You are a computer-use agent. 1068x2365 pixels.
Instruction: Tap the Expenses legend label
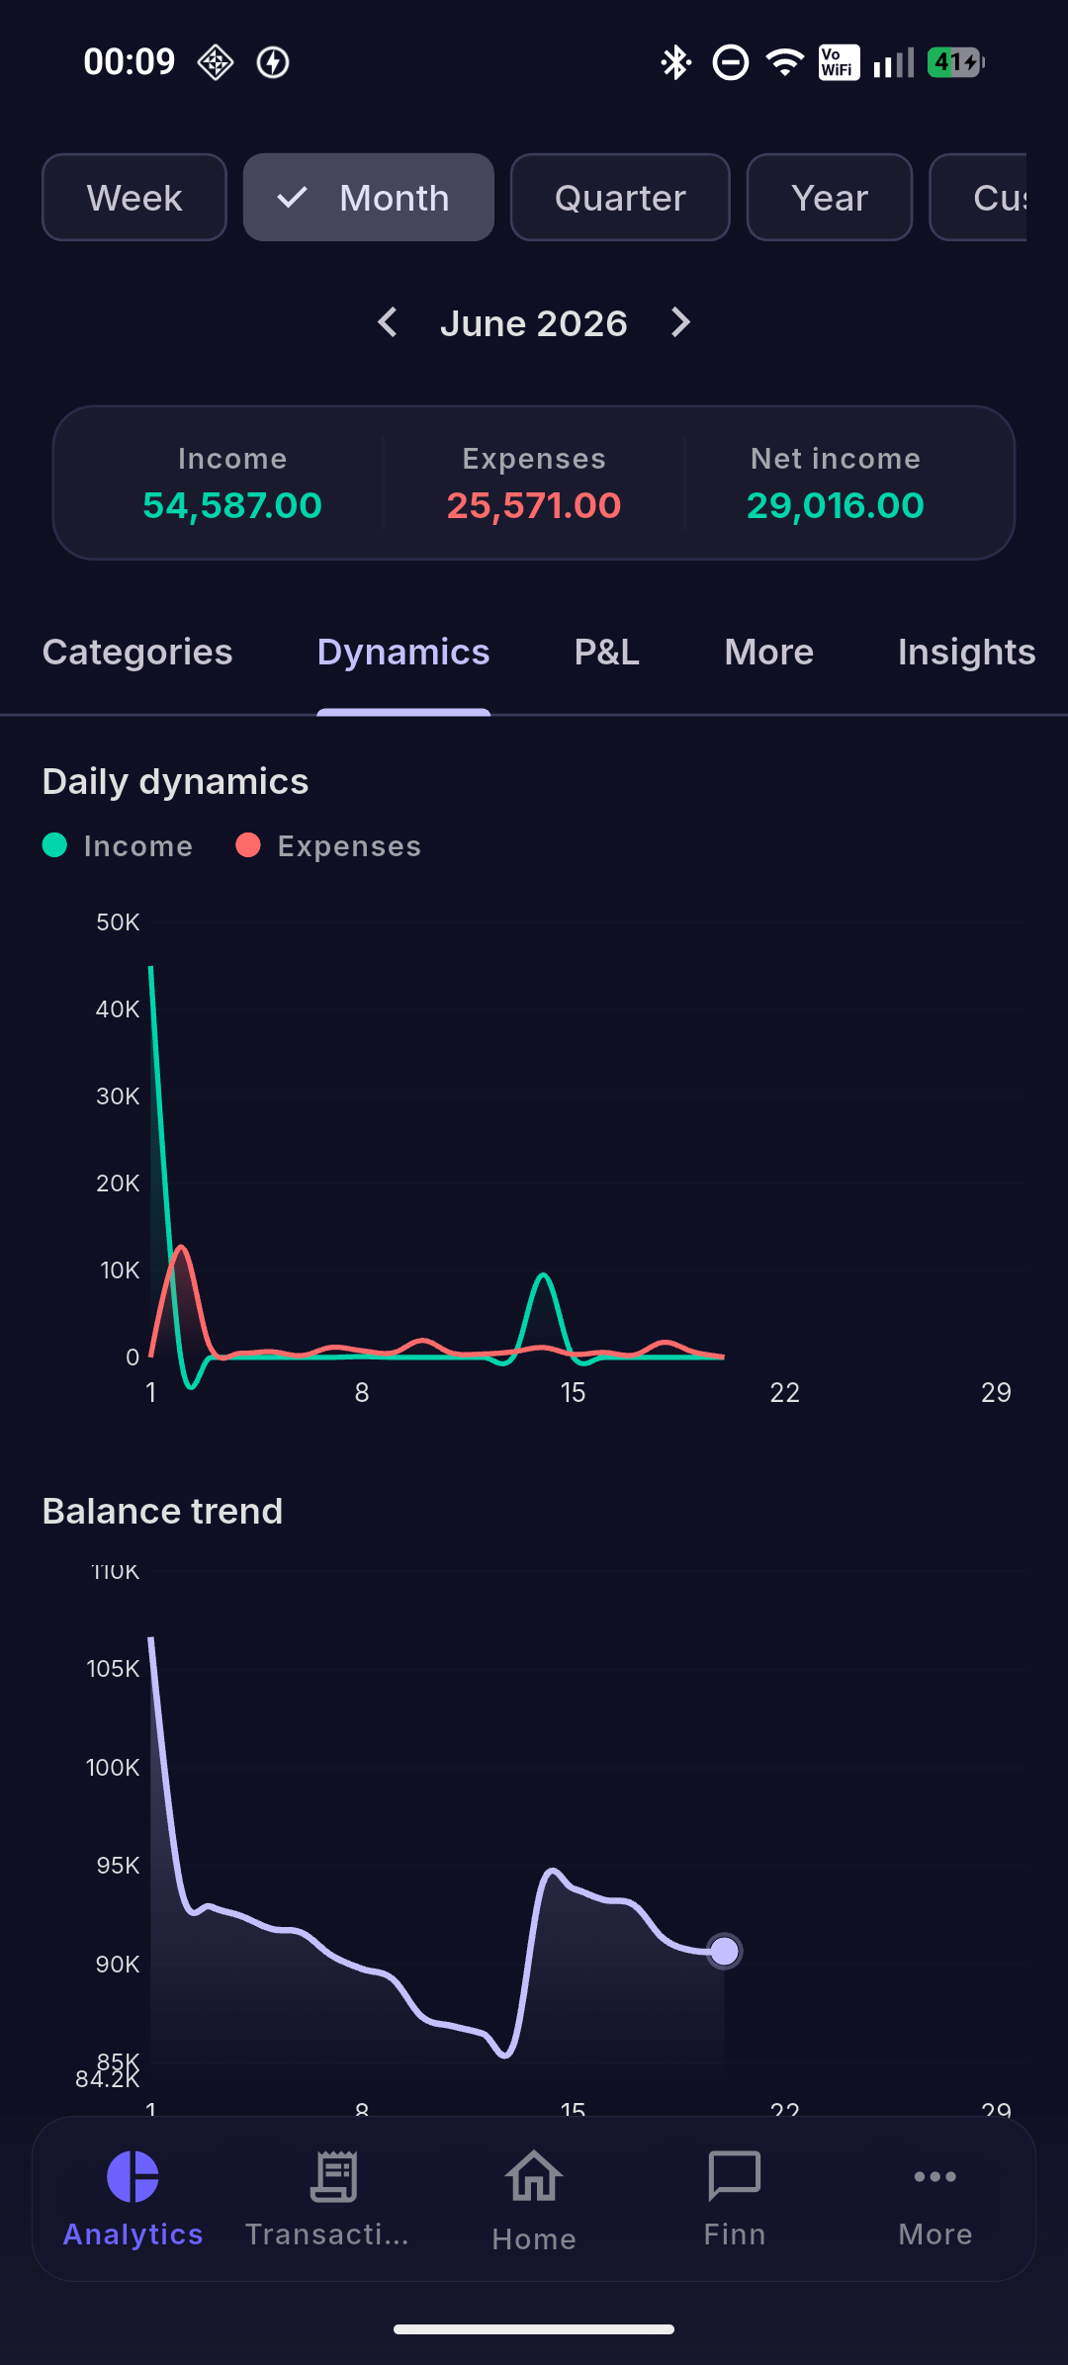click(350, 846)
